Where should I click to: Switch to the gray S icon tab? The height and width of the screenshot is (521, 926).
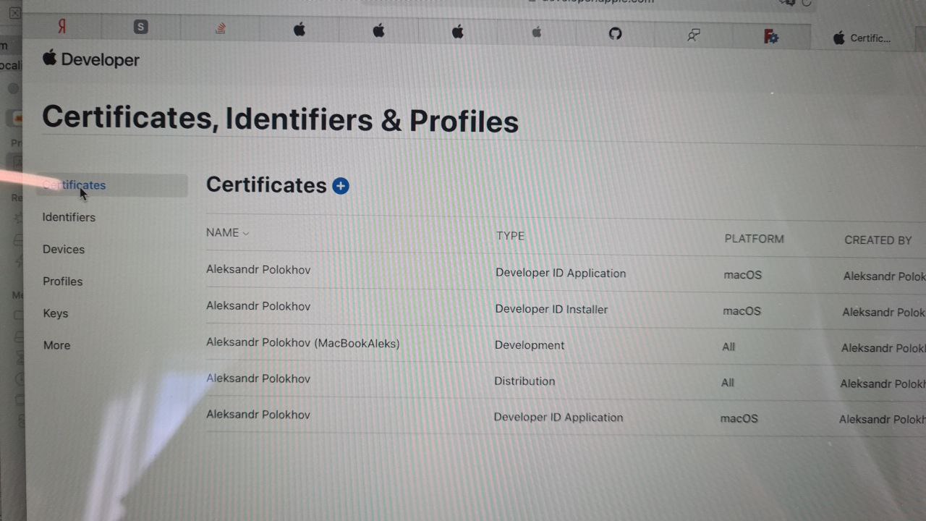141,27
